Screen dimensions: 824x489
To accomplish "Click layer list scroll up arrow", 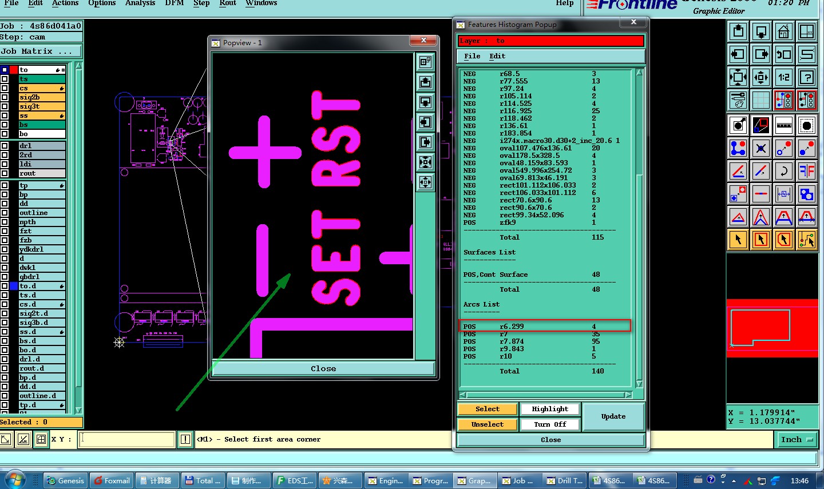I will (78, 66).
